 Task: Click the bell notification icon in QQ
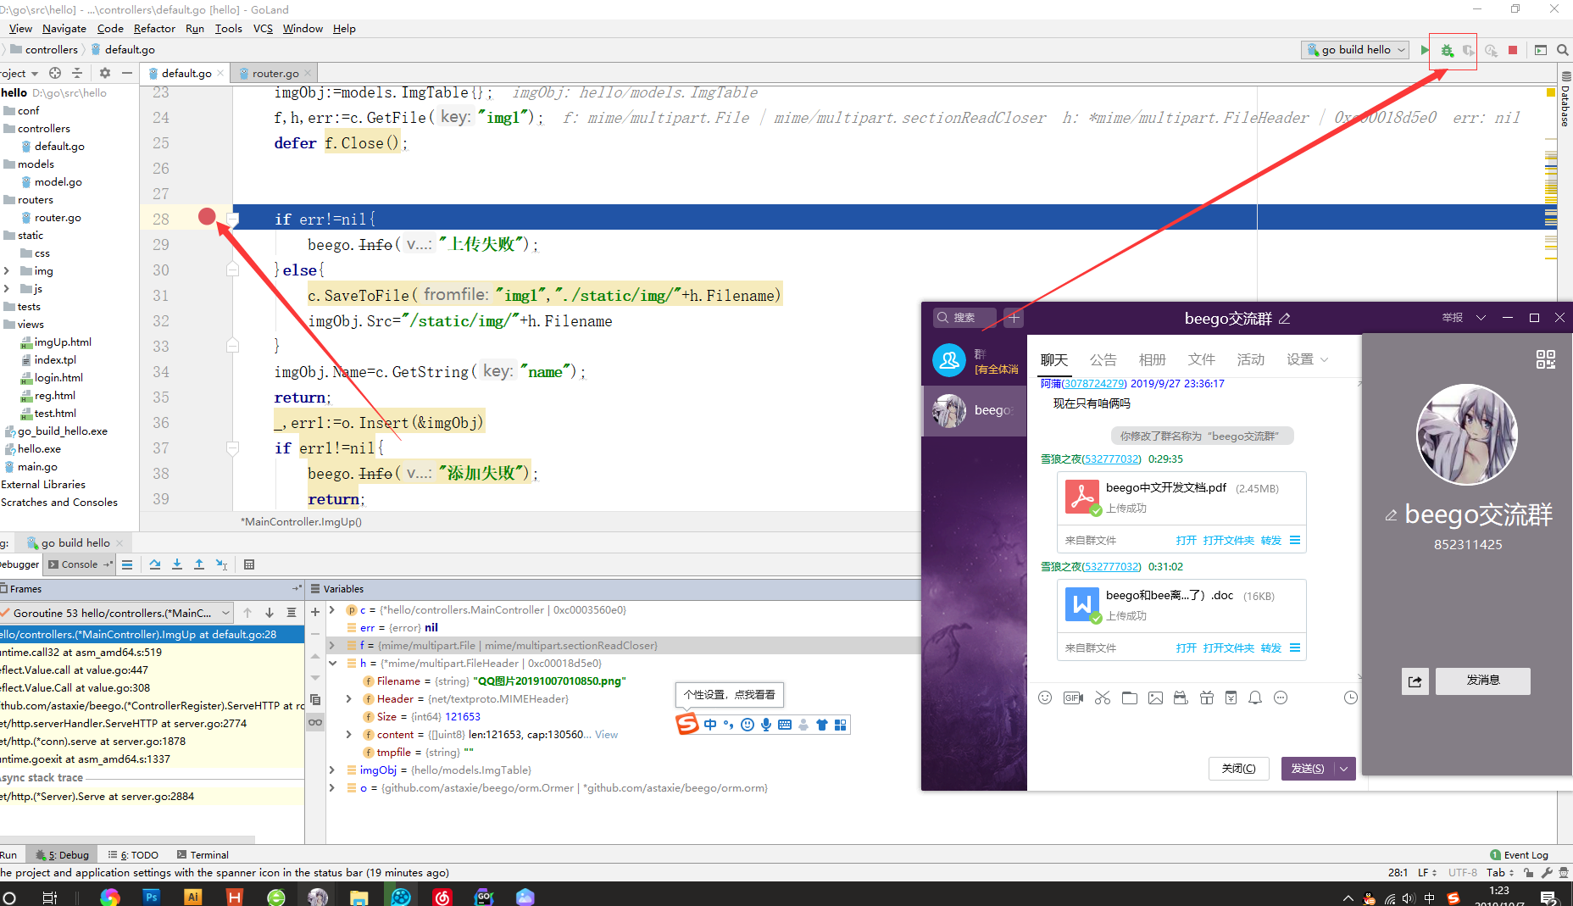point(1255,698)
